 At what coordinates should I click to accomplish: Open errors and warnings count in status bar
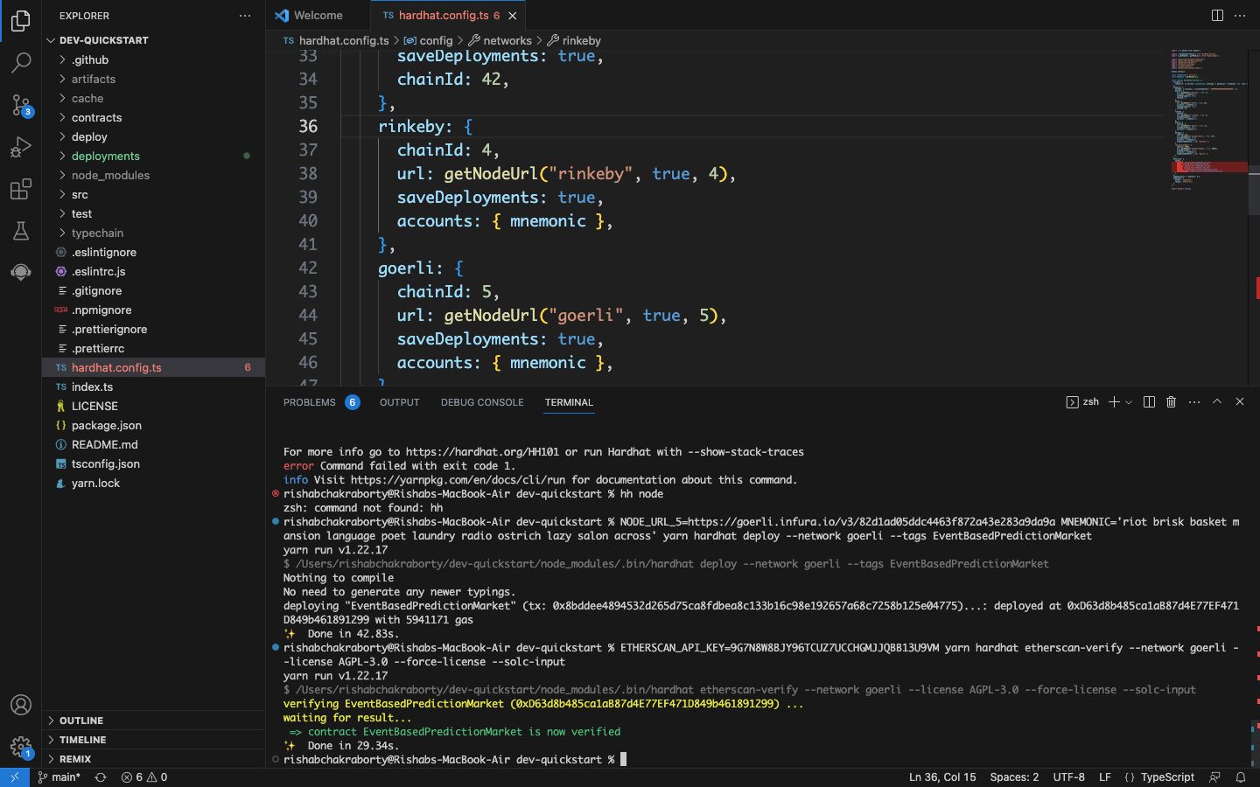[144, 777]
